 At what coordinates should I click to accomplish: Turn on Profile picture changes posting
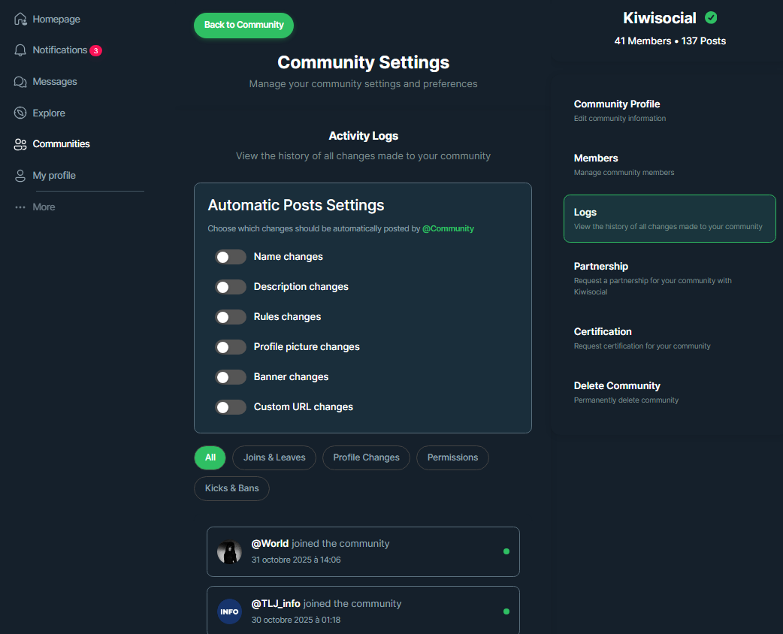[x=231, y=346]
